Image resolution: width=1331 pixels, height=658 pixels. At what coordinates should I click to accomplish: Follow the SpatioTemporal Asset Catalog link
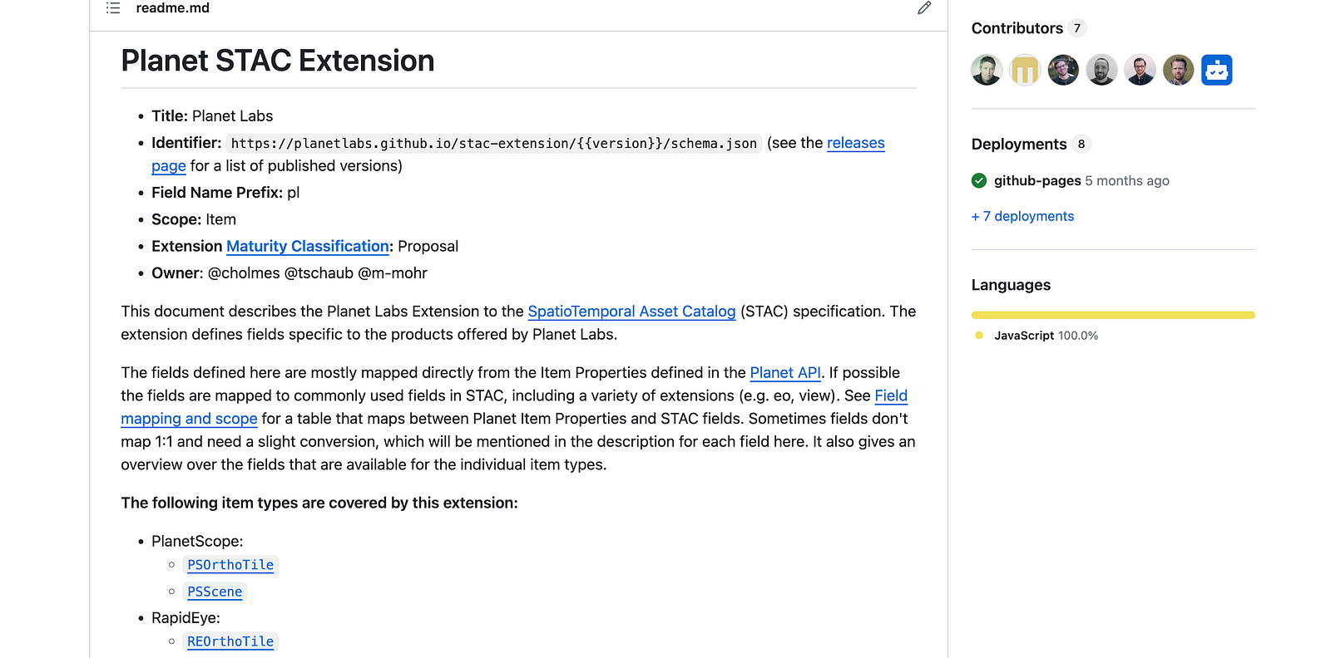(631, 311)
